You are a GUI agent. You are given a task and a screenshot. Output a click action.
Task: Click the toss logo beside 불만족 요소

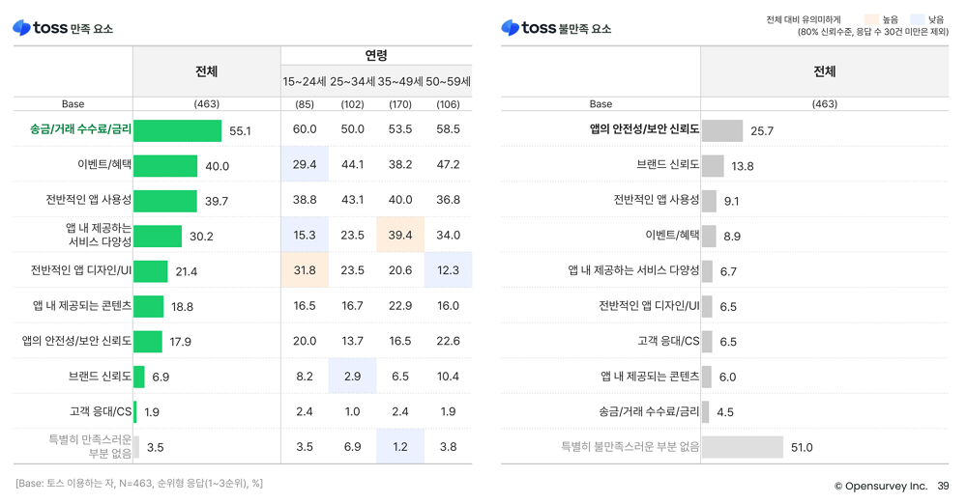click(528, 28)
